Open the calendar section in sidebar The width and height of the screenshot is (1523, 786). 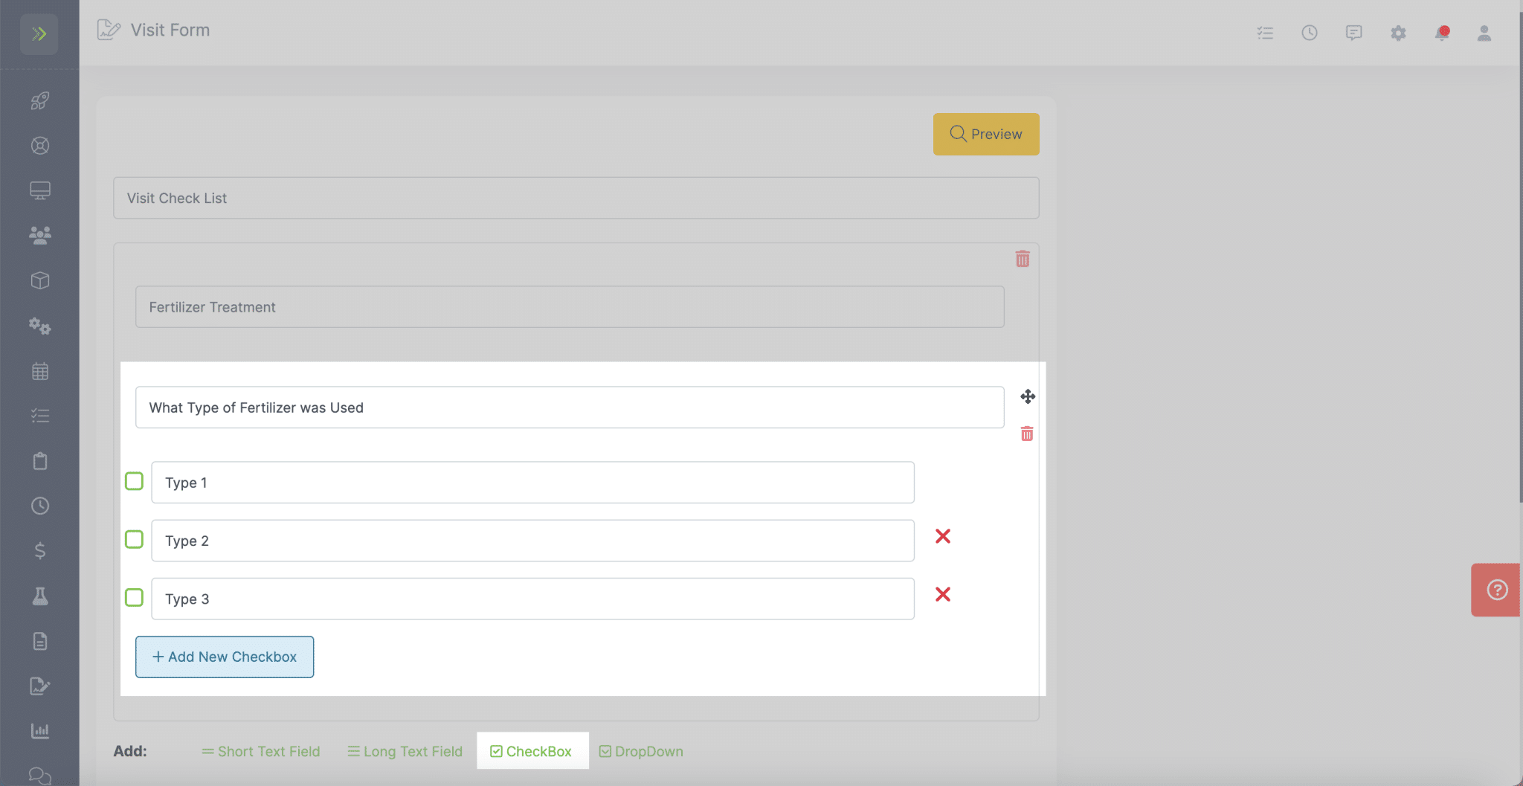pyautogui.click(x=40, y=371)
